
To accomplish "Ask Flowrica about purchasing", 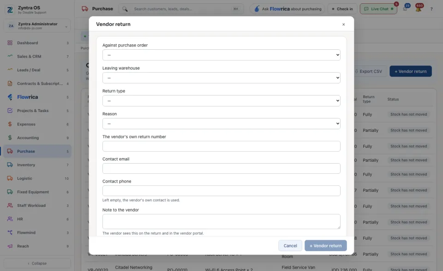I will pyautogui.click(x=287, y=9).
